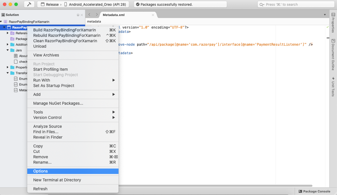
Task: Select Remove from context menu
Action: (73, 157)
